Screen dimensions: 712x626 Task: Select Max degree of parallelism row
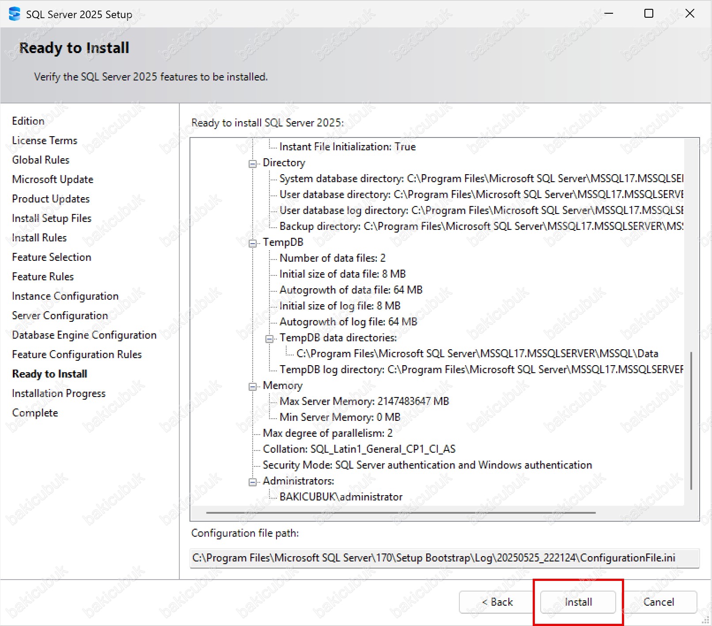pos(328,433)
